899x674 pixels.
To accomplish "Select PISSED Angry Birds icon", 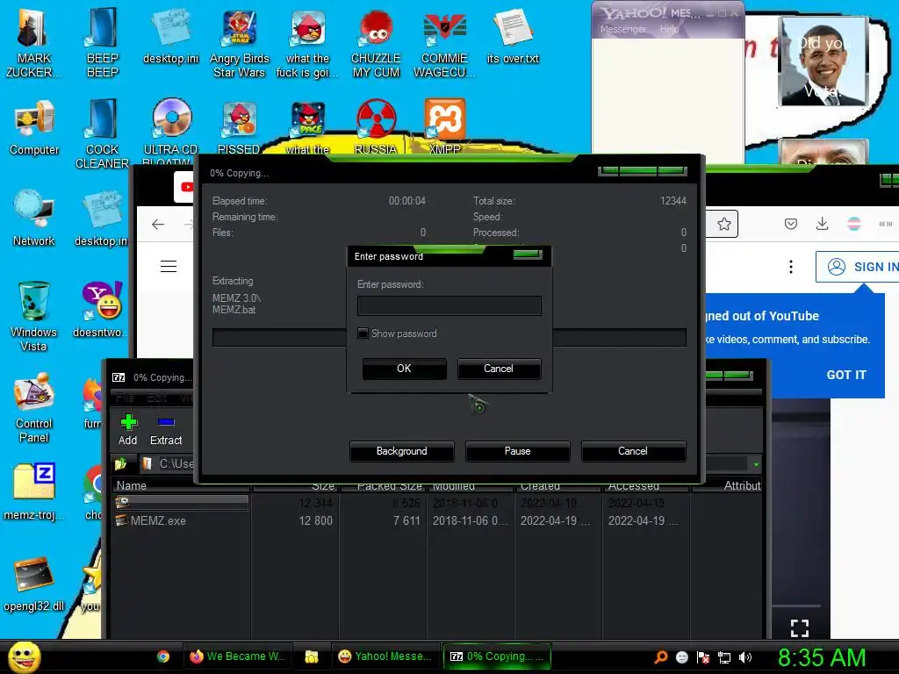I will 239,127.
